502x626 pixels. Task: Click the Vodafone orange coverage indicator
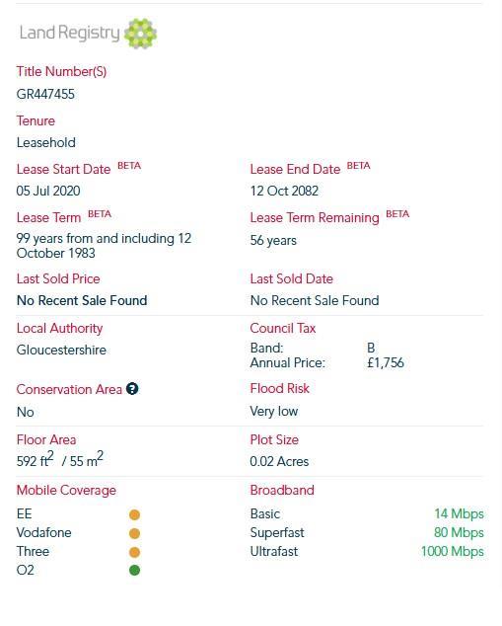[x=135, y=533]
